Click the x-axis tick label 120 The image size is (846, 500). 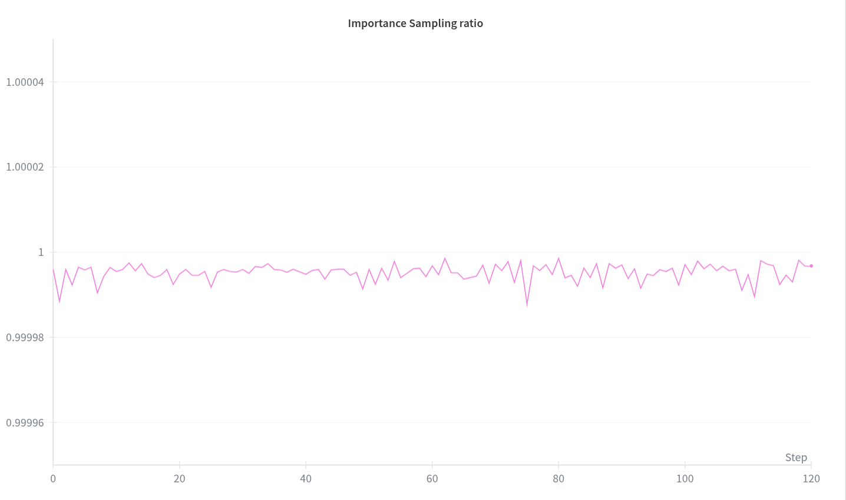(x=811, y=479)
